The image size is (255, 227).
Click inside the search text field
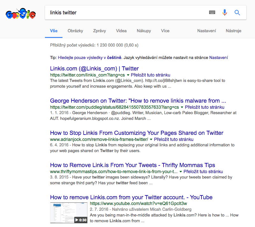127,12
